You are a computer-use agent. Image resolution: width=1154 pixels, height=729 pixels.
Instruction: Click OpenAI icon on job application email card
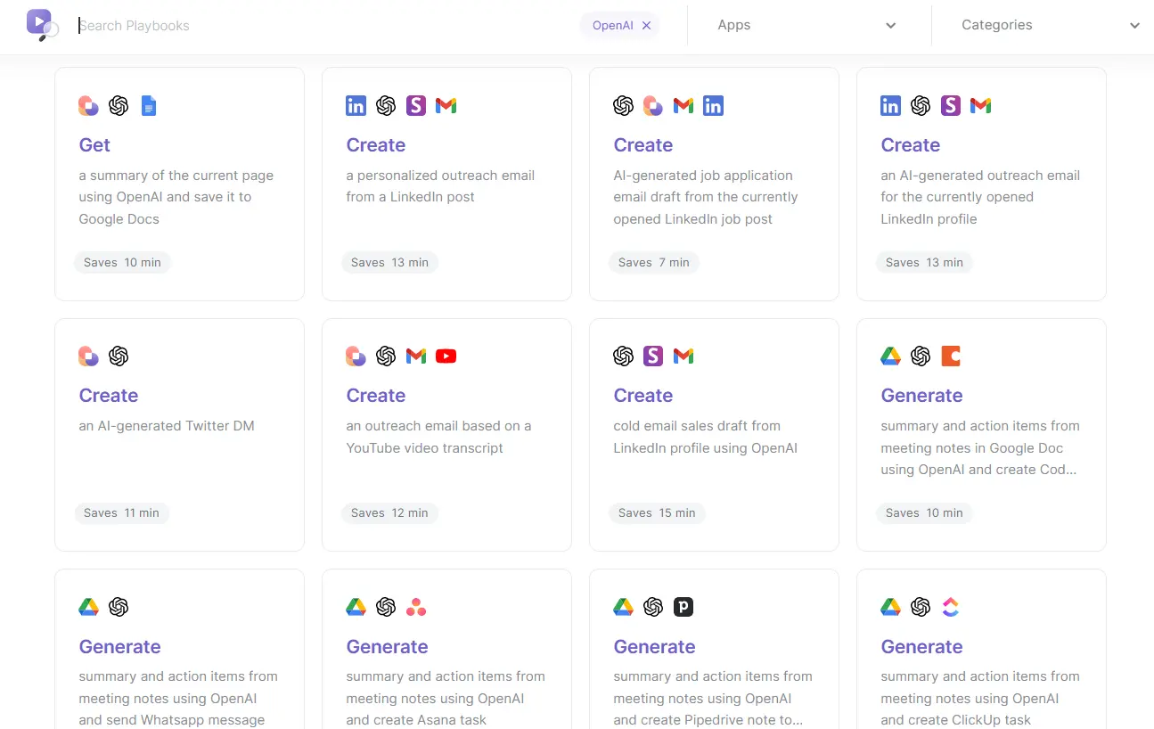(x=623, y=106)
